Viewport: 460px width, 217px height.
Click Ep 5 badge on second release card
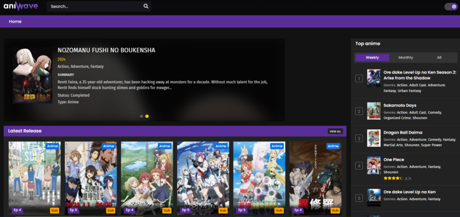73,210
